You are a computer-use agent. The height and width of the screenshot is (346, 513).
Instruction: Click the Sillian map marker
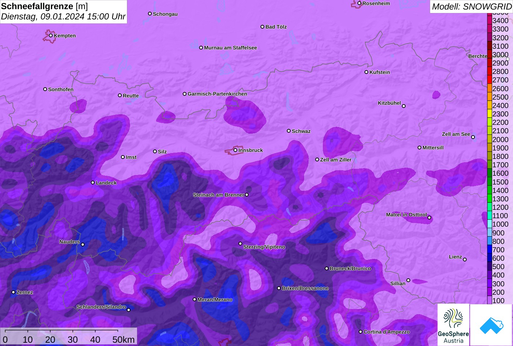click(x=408, y=280)
